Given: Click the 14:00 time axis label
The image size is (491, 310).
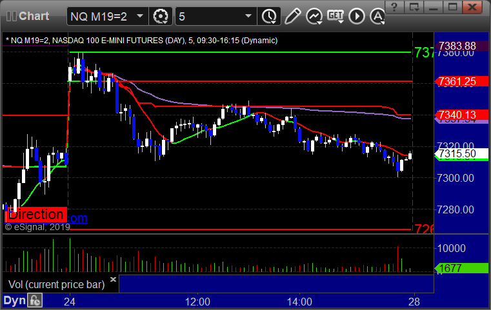Looking at the screenshot, I should click(299, 302).
